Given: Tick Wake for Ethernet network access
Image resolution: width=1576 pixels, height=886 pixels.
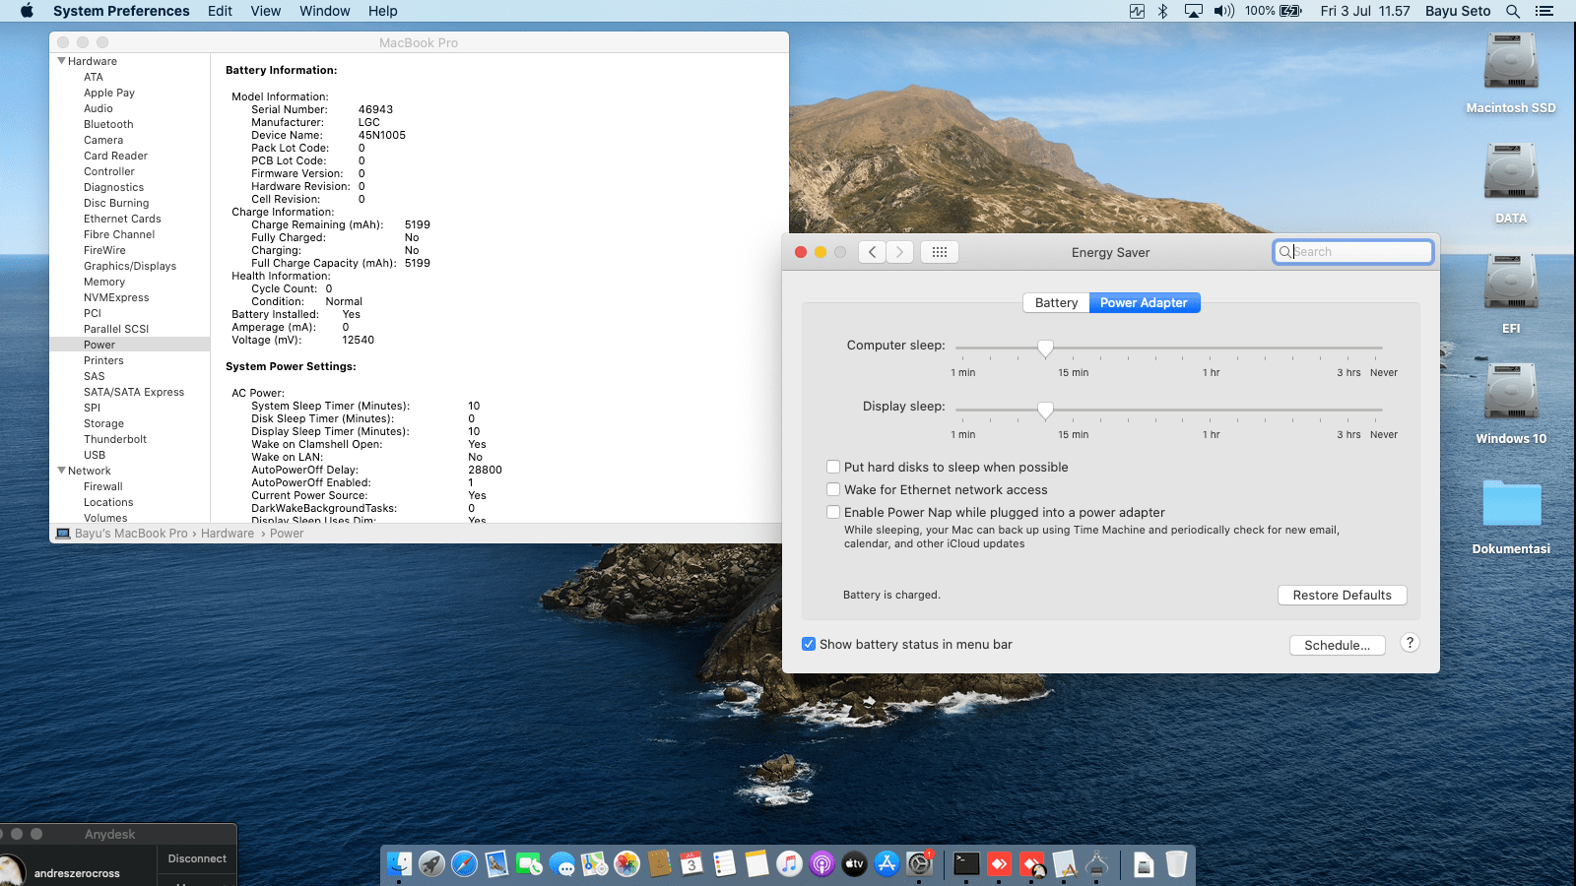Looking at the screenshot, I should 833,490.
